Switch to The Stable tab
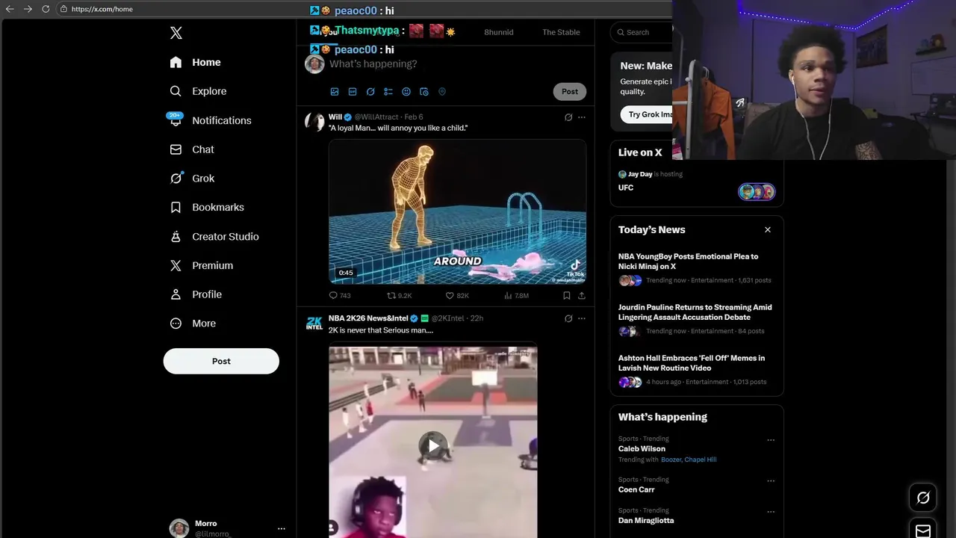956x538 pixels. [561, 32]
